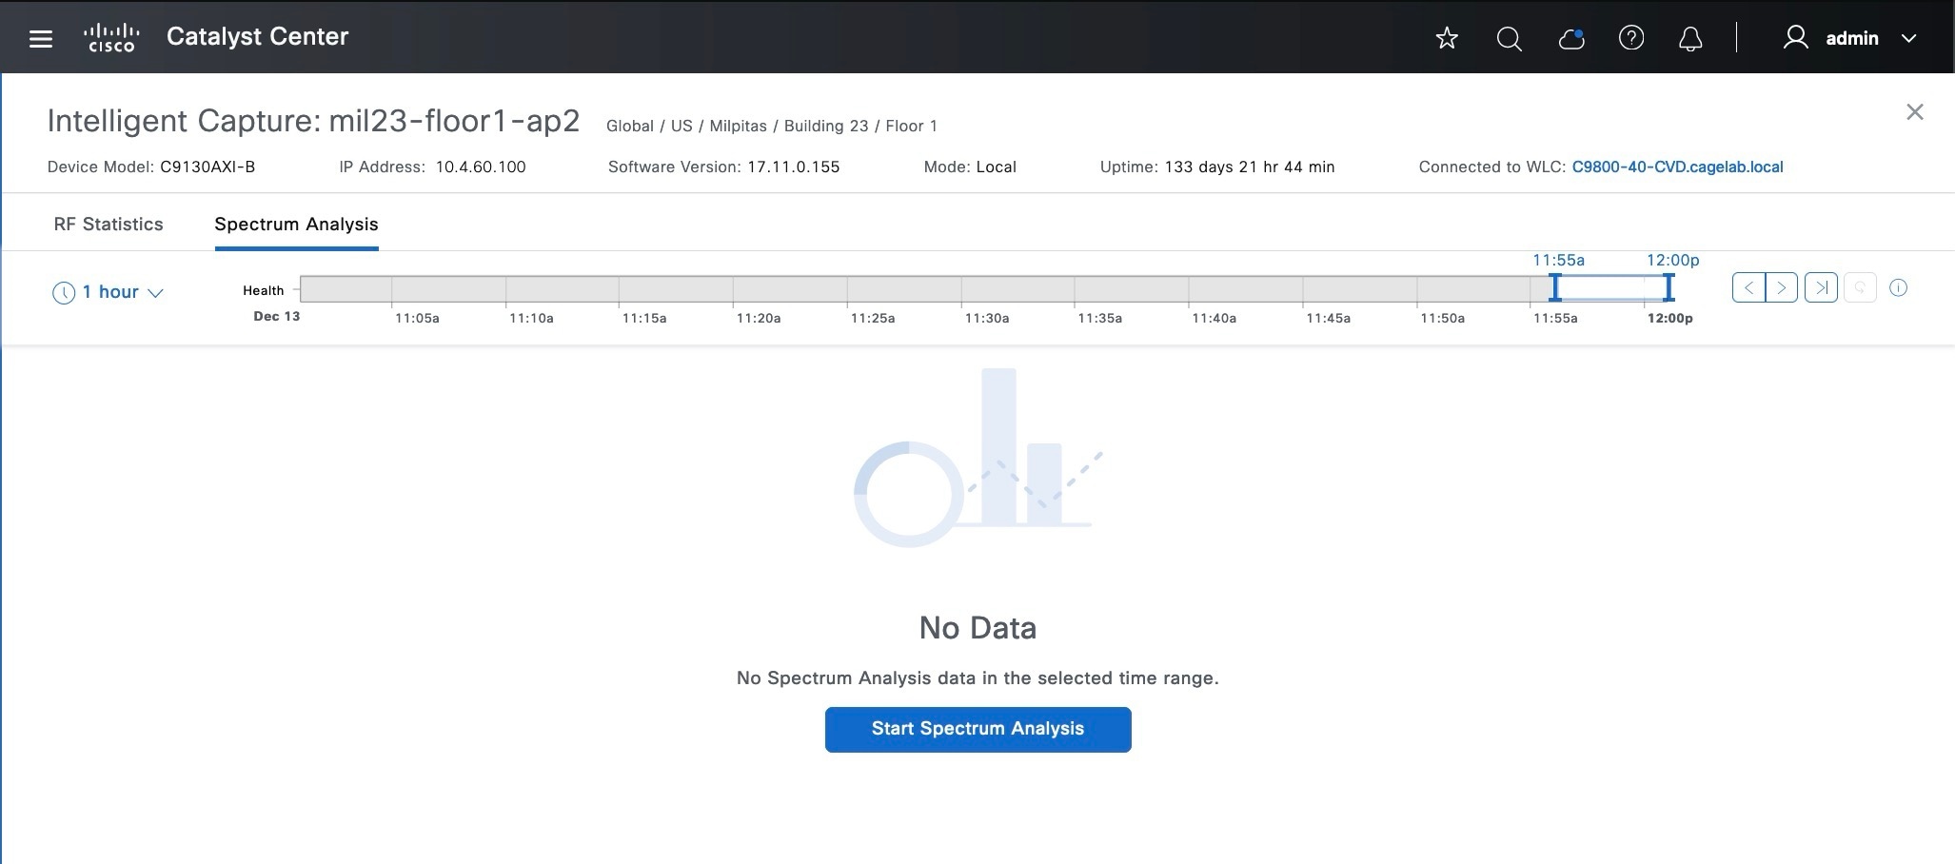Open the help question mark icon
The image size is (1955, 864).
pos(1631,38)
